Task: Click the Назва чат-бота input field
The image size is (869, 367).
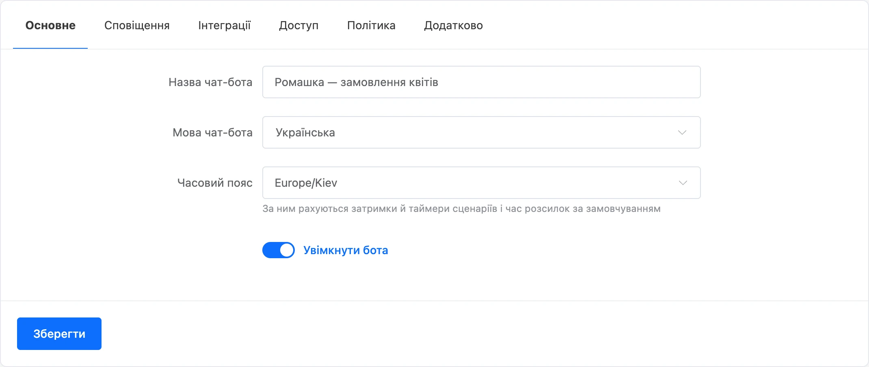Action: [x=482, y=82]
